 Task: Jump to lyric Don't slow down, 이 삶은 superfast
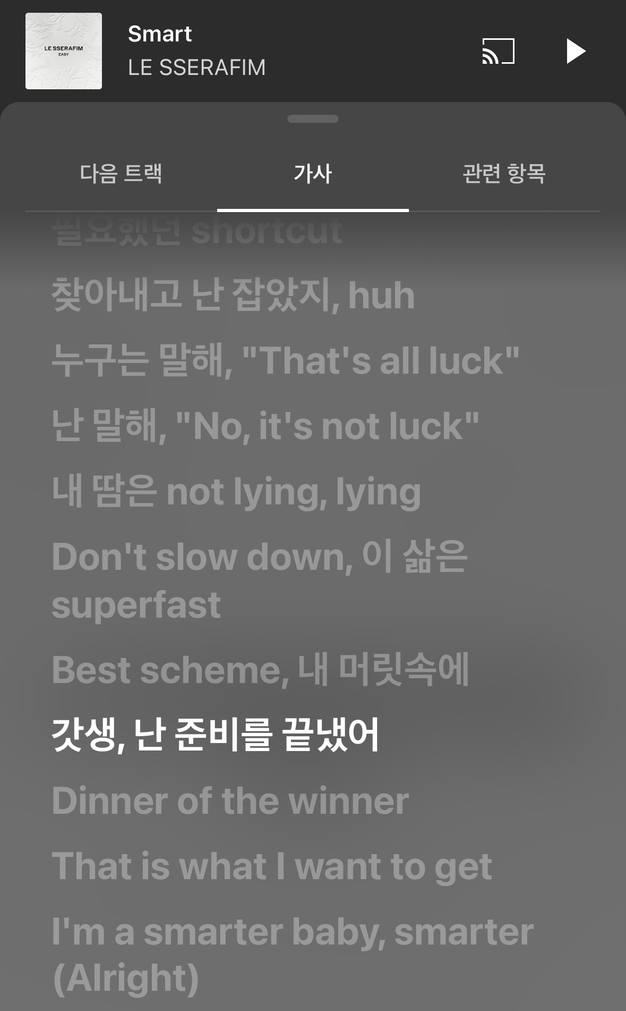260,580
